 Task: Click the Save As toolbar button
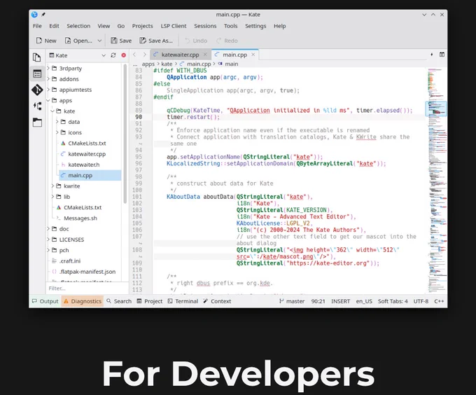tap(156, 41)
